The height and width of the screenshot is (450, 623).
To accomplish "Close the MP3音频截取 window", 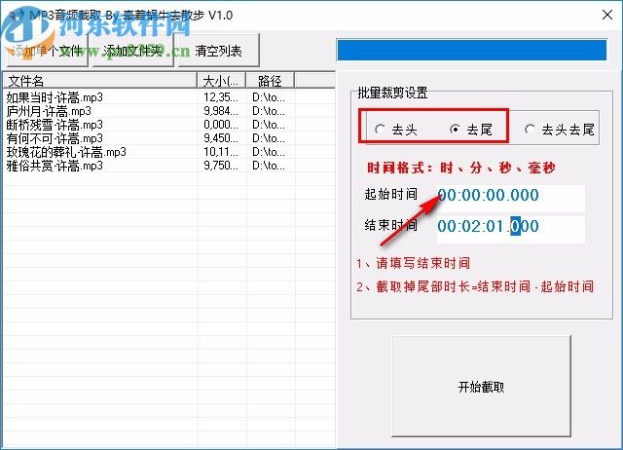I will (x=607, y=16).
